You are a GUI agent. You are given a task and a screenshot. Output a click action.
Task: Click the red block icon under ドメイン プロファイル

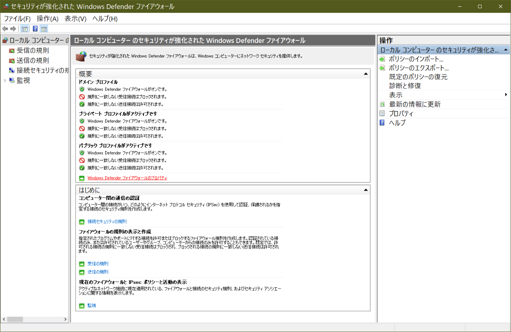[x=82, y=97]
